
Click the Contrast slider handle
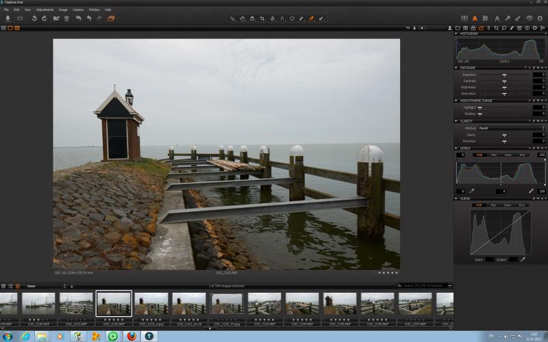504,81
